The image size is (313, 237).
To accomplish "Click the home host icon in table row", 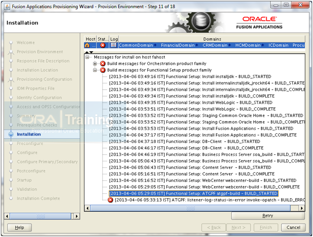I will [87, 45].
